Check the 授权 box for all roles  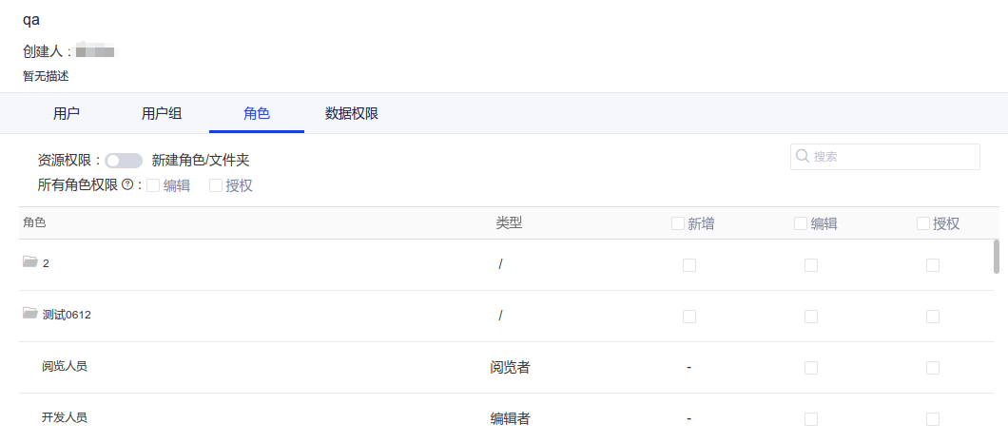(216, 185)
